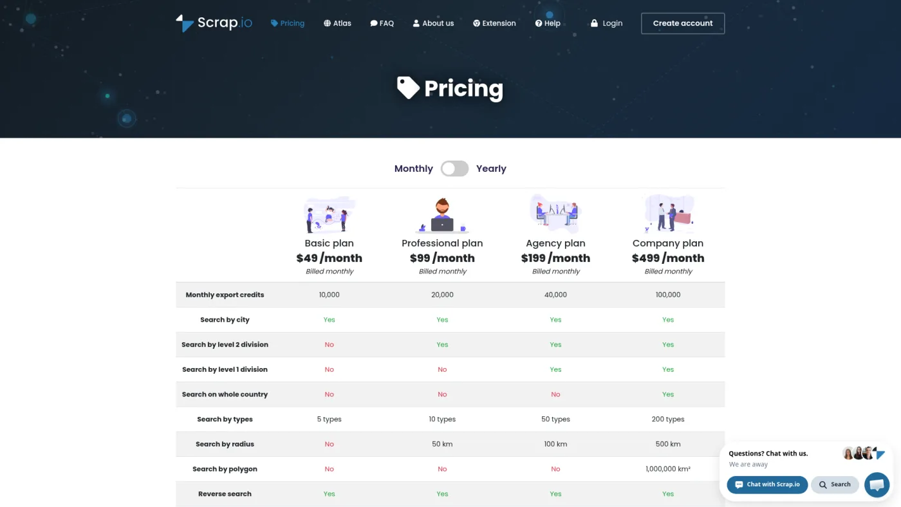Click the 10 types cell

click(x=442, y=419)
